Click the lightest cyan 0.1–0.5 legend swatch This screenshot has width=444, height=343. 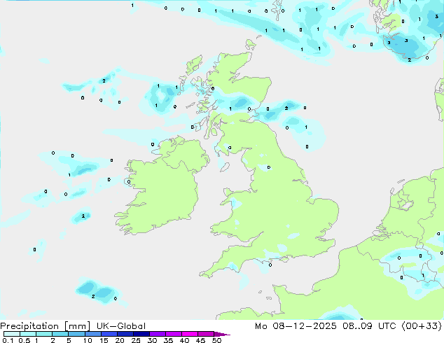(x=12, y=335)
